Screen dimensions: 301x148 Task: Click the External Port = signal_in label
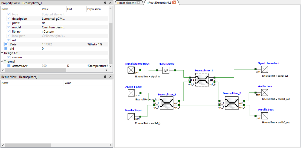point(147,76)
